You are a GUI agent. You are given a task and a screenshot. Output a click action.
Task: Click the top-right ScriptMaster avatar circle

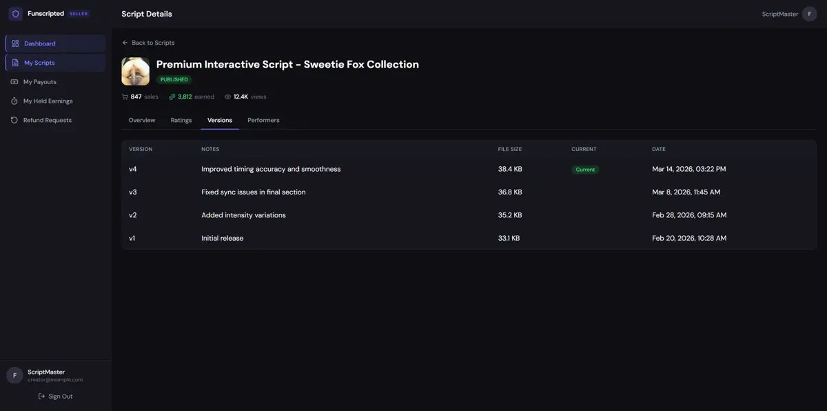tap(810, 14)
